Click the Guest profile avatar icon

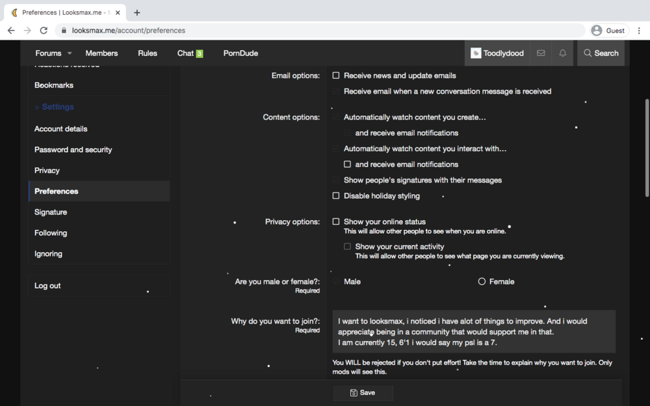[x=597, y=31]
